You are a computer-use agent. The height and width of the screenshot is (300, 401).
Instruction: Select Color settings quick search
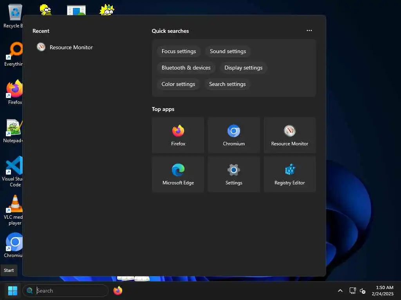178,84
